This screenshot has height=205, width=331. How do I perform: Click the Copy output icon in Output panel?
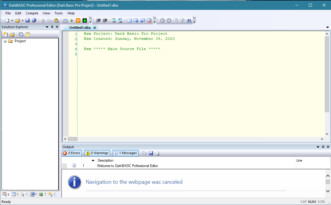coord(144,153)
